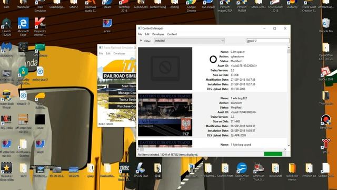Open the File menu in Trainz launcher window
This screenshot has height=190, width=337.
pos(101,53)
